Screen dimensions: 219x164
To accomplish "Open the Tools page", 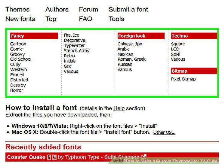I will [x=116, y=19].
